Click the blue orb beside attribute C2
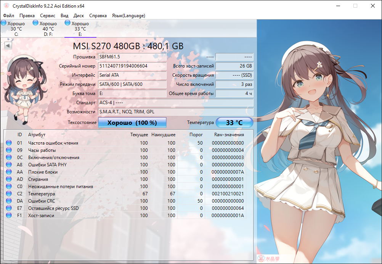 point(9,193)
